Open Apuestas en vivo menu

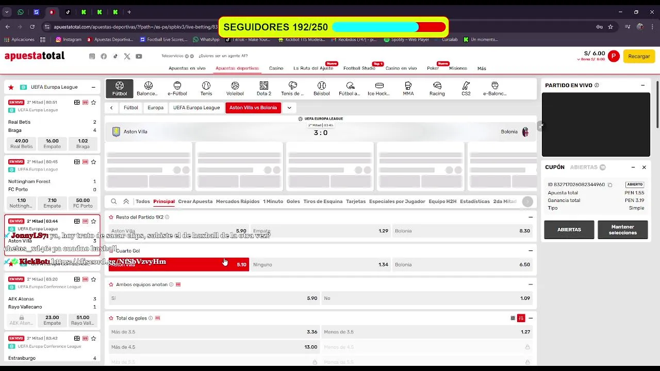(187, 69)
